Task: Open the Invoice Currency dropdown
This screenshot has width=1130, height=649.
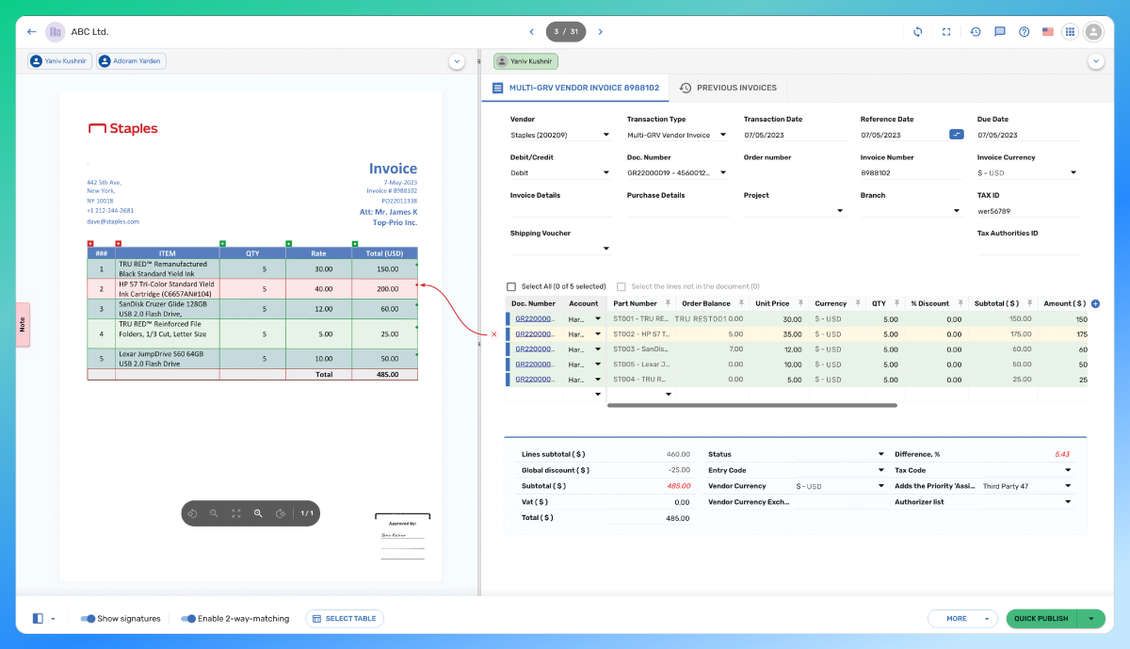Action: (1027, 172)
